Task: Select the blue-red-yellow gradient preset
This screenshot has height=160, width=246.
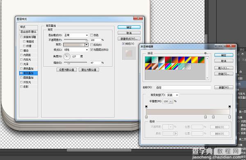Action: coord(181,60)
